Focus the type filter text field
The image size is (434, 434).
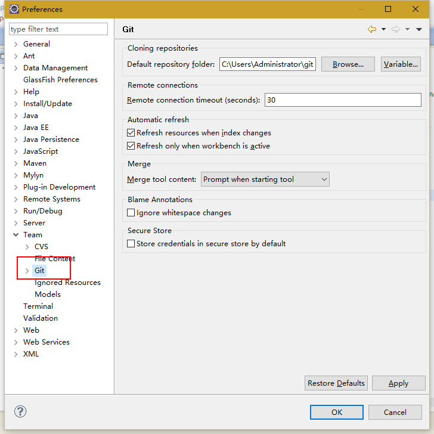(58, 29)
